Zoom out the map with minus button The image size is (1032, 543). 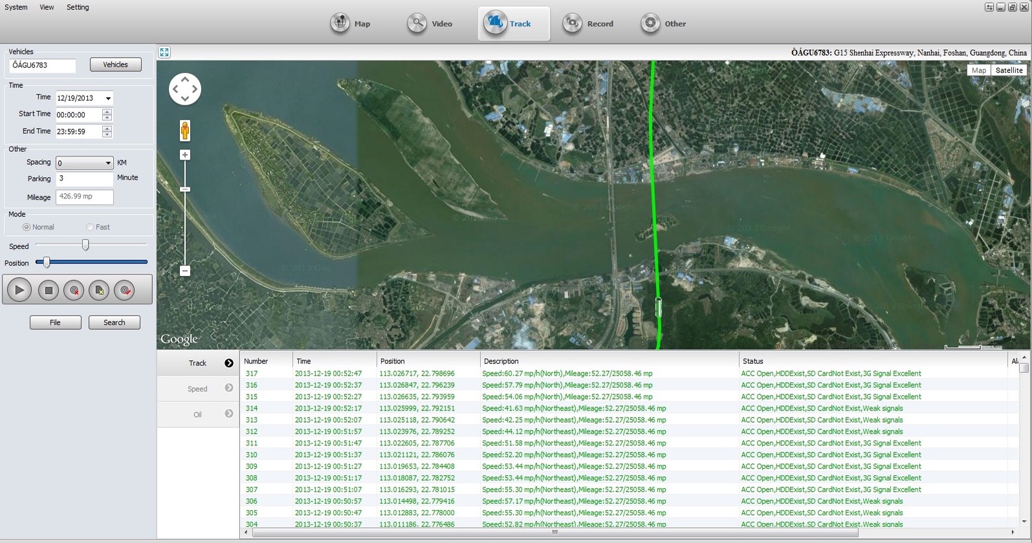(185, 271)
